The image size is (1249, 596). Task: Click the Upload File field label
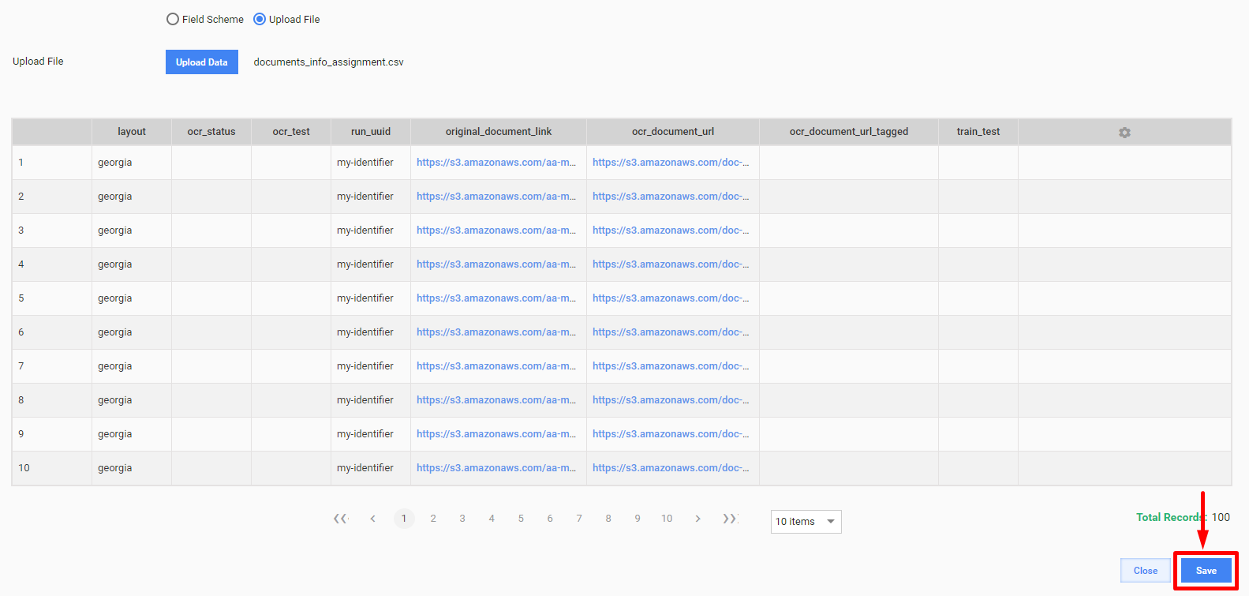coord(38,61)
